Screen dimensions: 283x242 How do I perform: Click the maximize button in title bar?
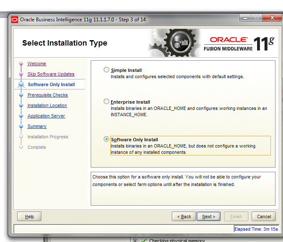click(257, 18)
